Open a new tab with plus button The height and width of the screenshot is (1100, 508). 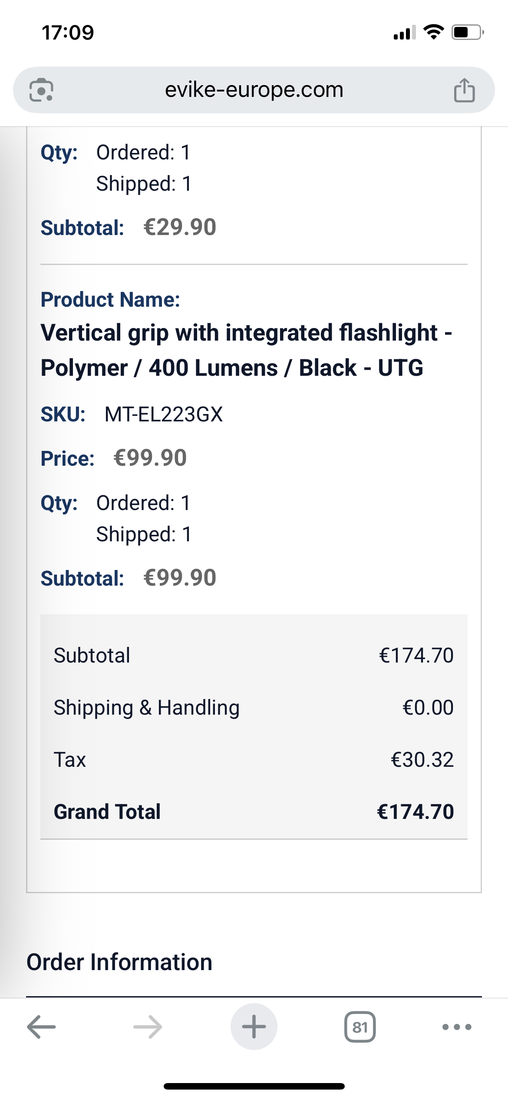click(254, 1027)
